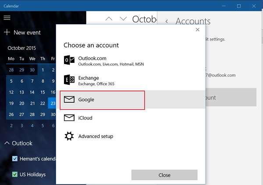The image size is (263, 185).
Task: Dismiss dialog with the X icon
Action: (198, 29)
